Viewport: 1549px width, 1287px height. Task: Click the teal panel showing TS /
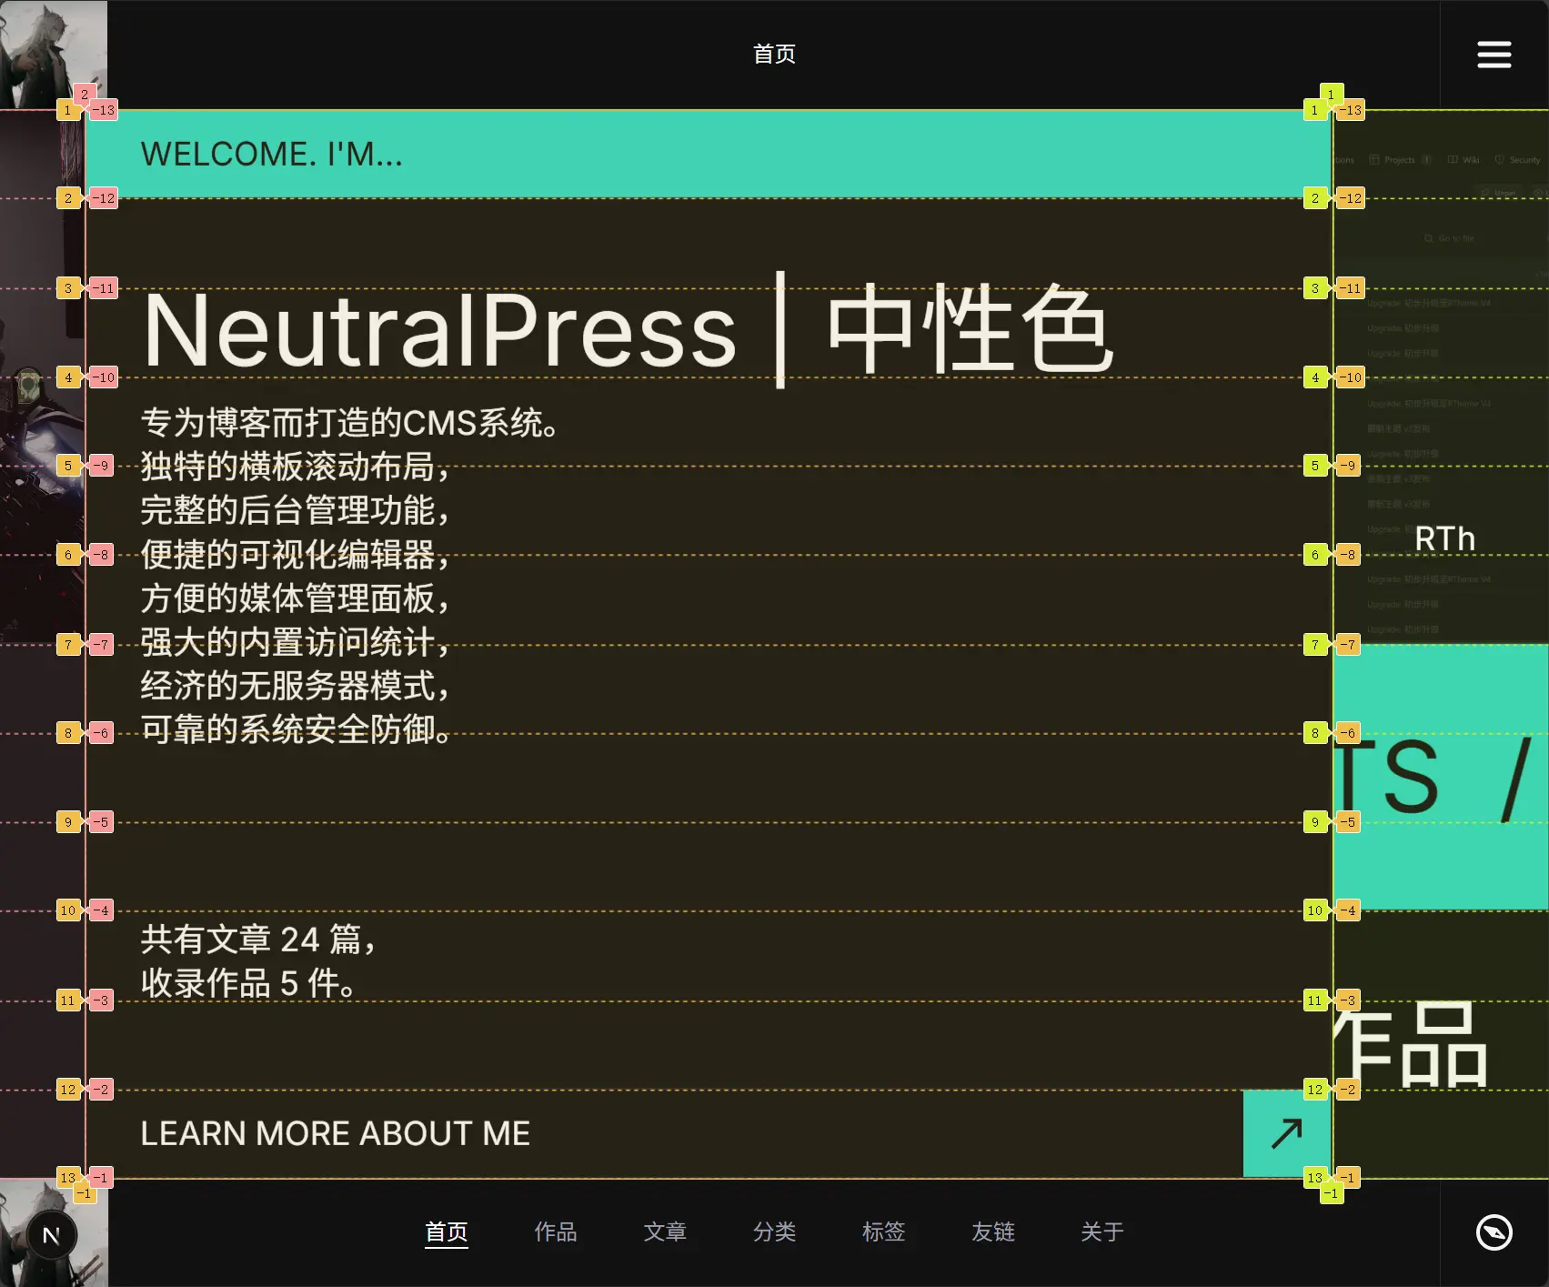click(1441, 778)
